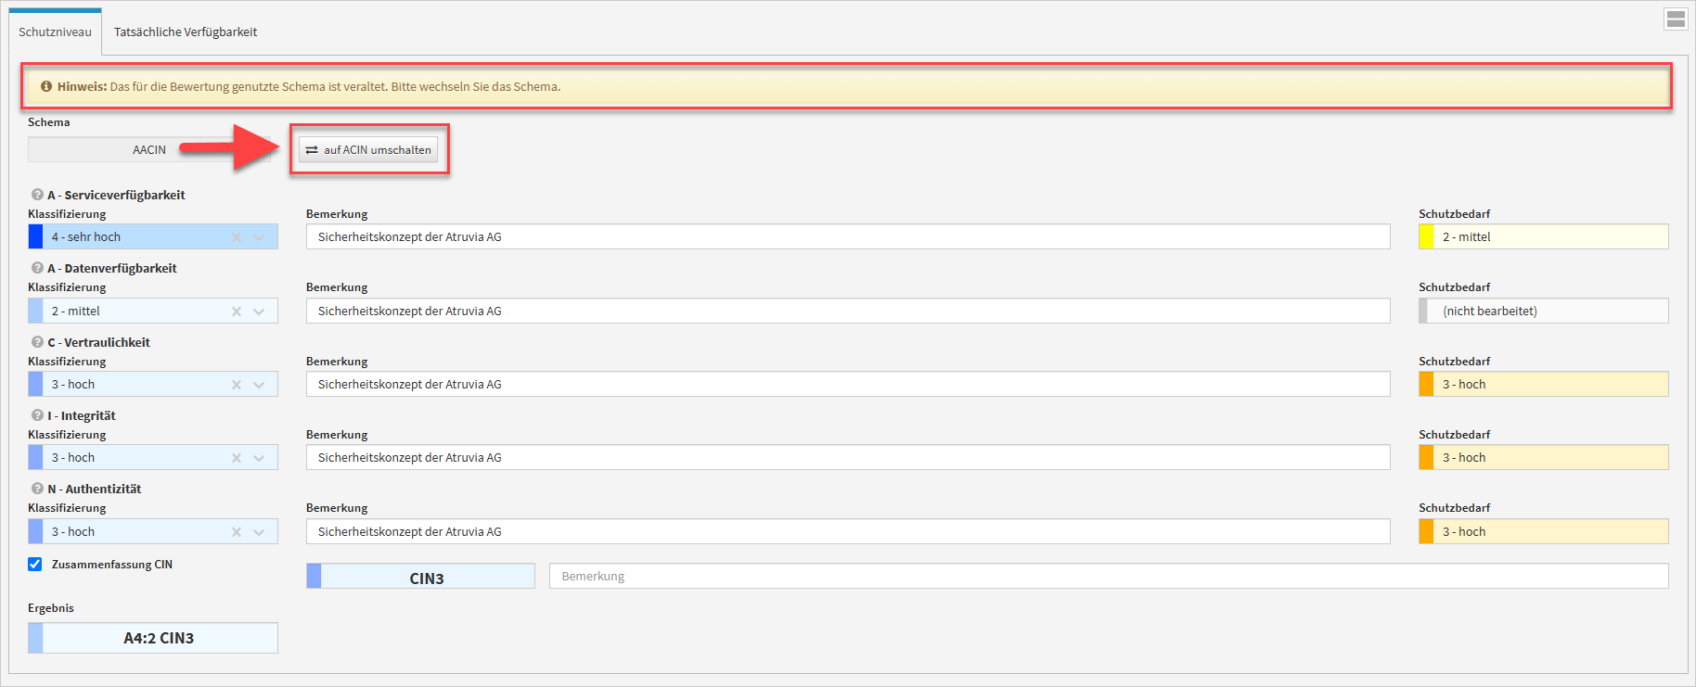Clear the '4 - sehr hoch' classification with X
The height and width of the screenshot is (687, 1696).
[x=237, y=237]
